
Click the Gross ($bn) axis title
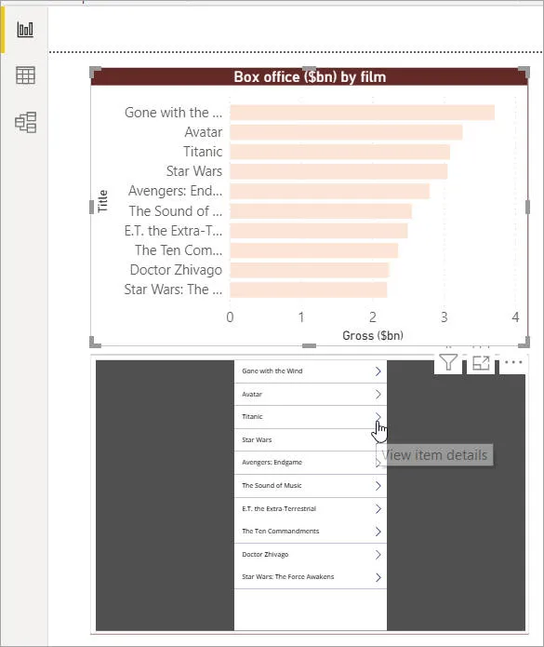373,335
